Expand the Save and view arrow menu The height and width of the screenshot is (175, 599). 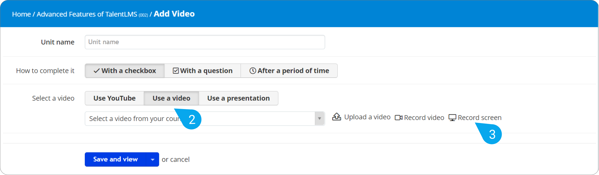153,159
